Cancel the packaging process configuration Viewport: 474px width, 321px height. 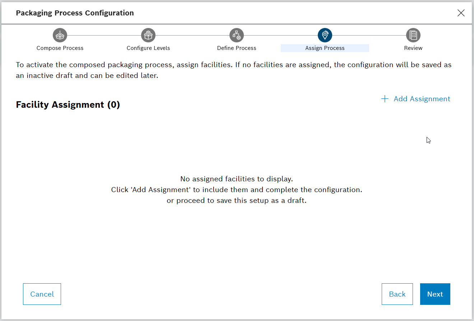point(42,294)
